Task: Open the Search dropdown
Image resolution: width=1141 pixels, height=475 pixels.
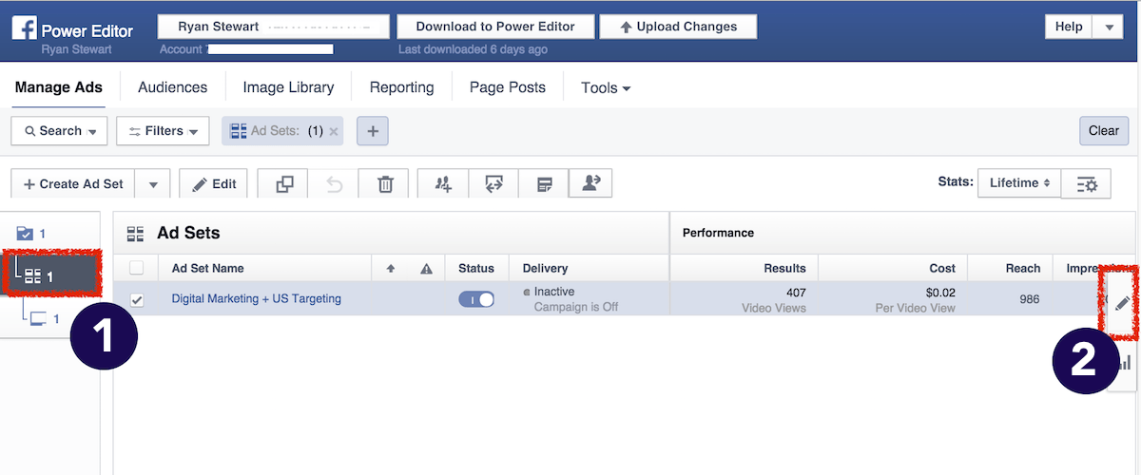Action: (x=59, y=131)
